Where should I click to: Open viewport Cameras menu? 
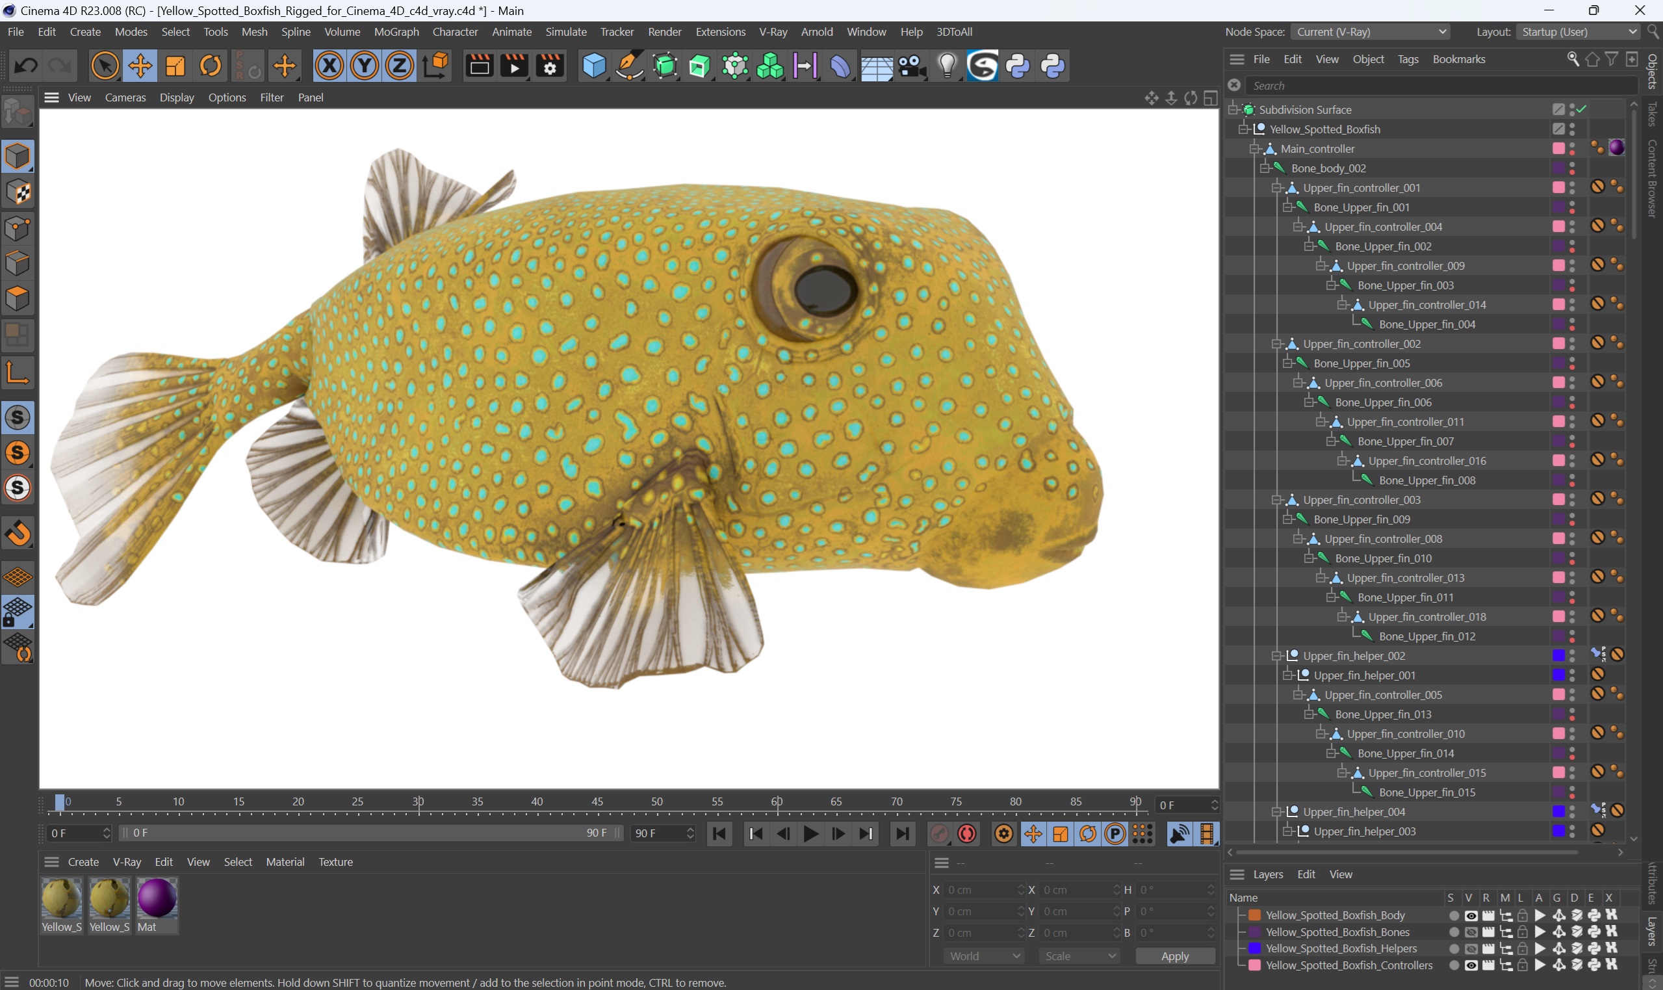(125, 98)
